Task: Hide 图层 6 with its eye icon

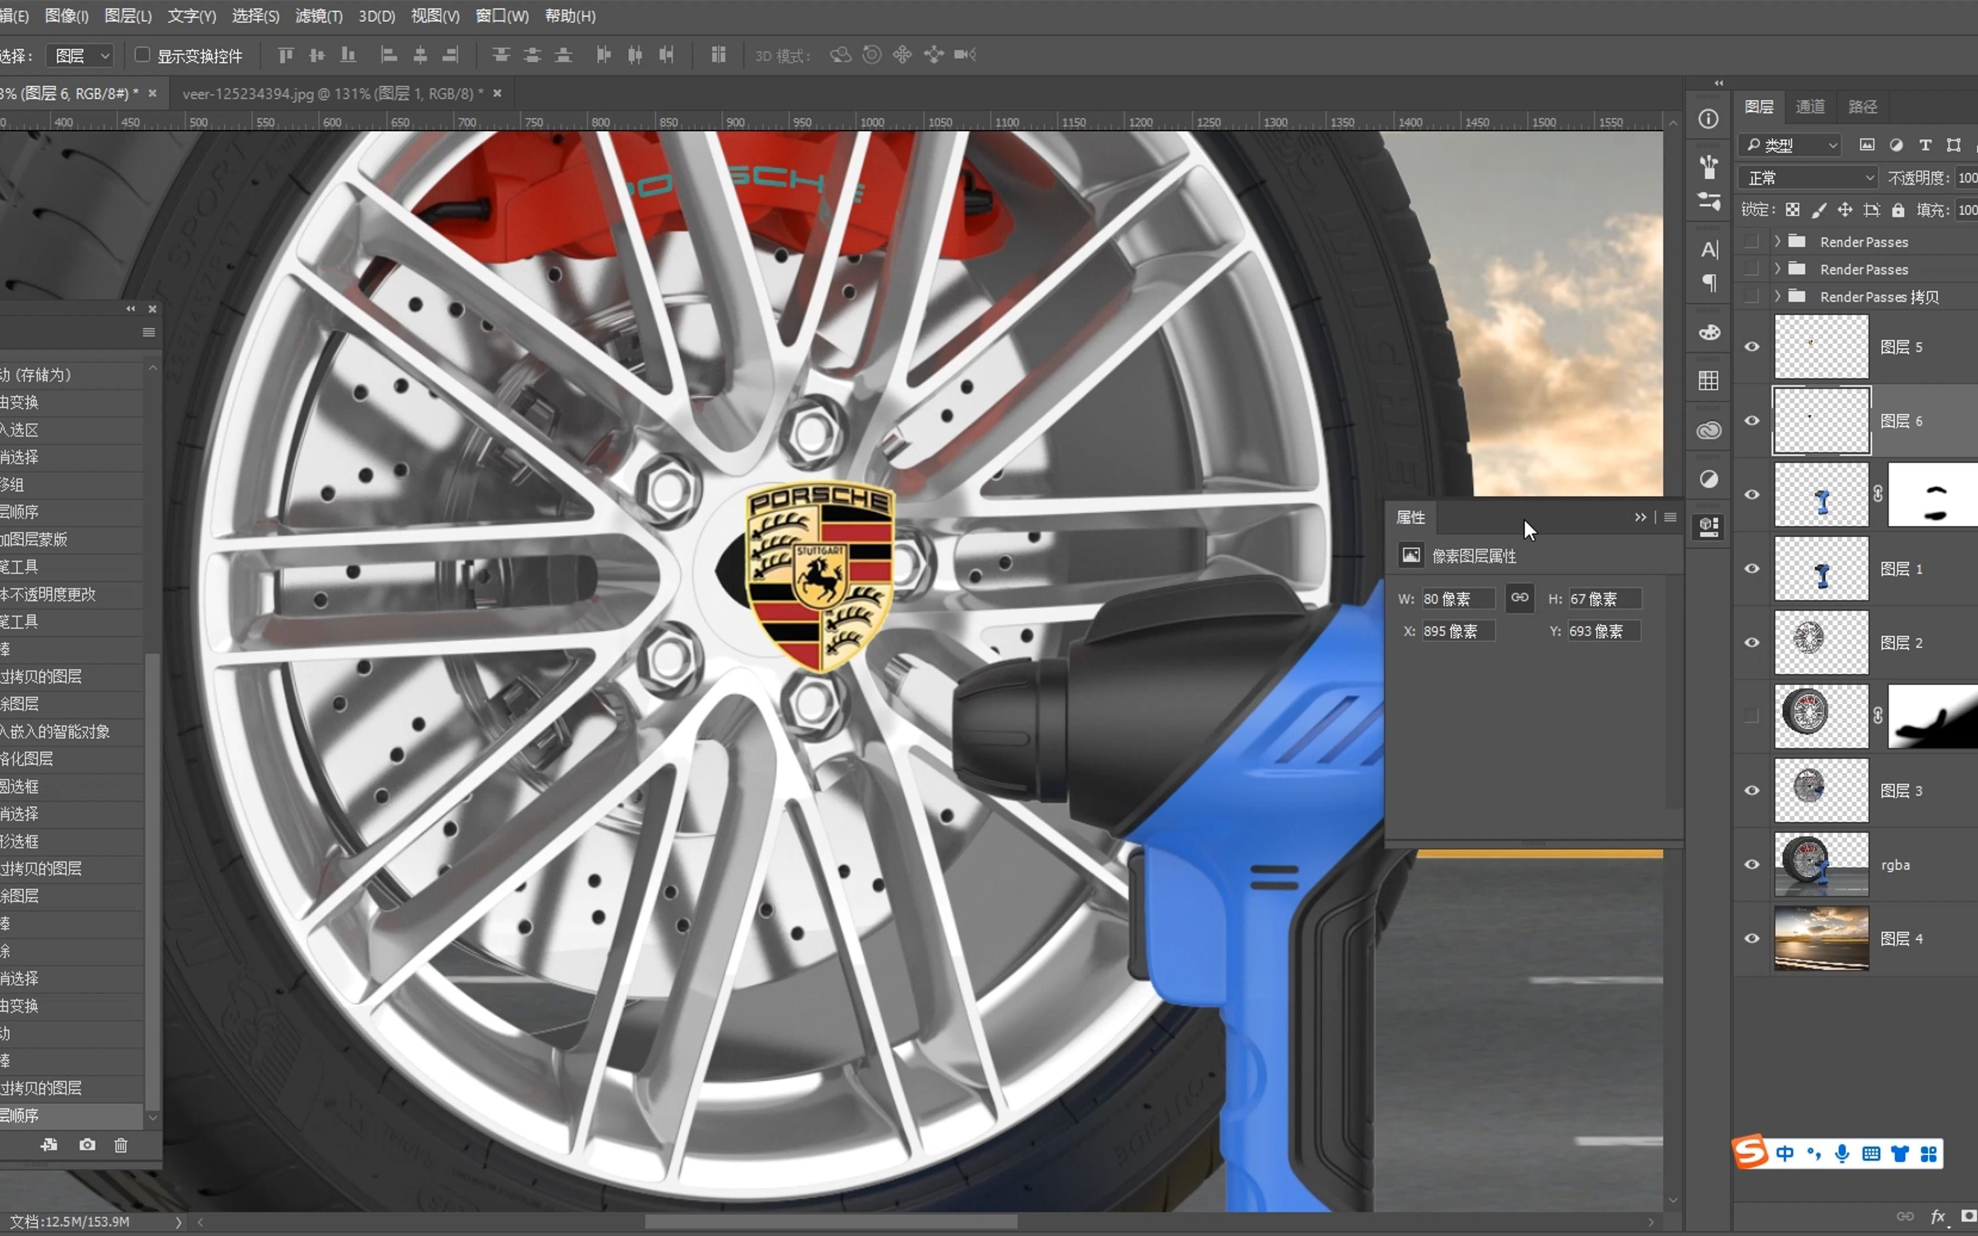Action: [1751, 420]
